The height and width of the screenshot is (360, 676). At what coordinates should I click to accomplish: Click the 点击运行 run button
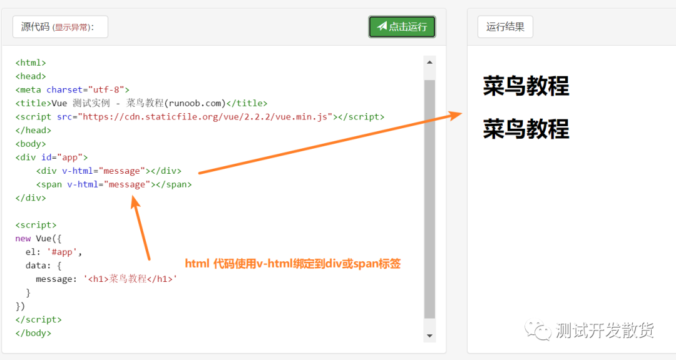(x=402, y=27)
